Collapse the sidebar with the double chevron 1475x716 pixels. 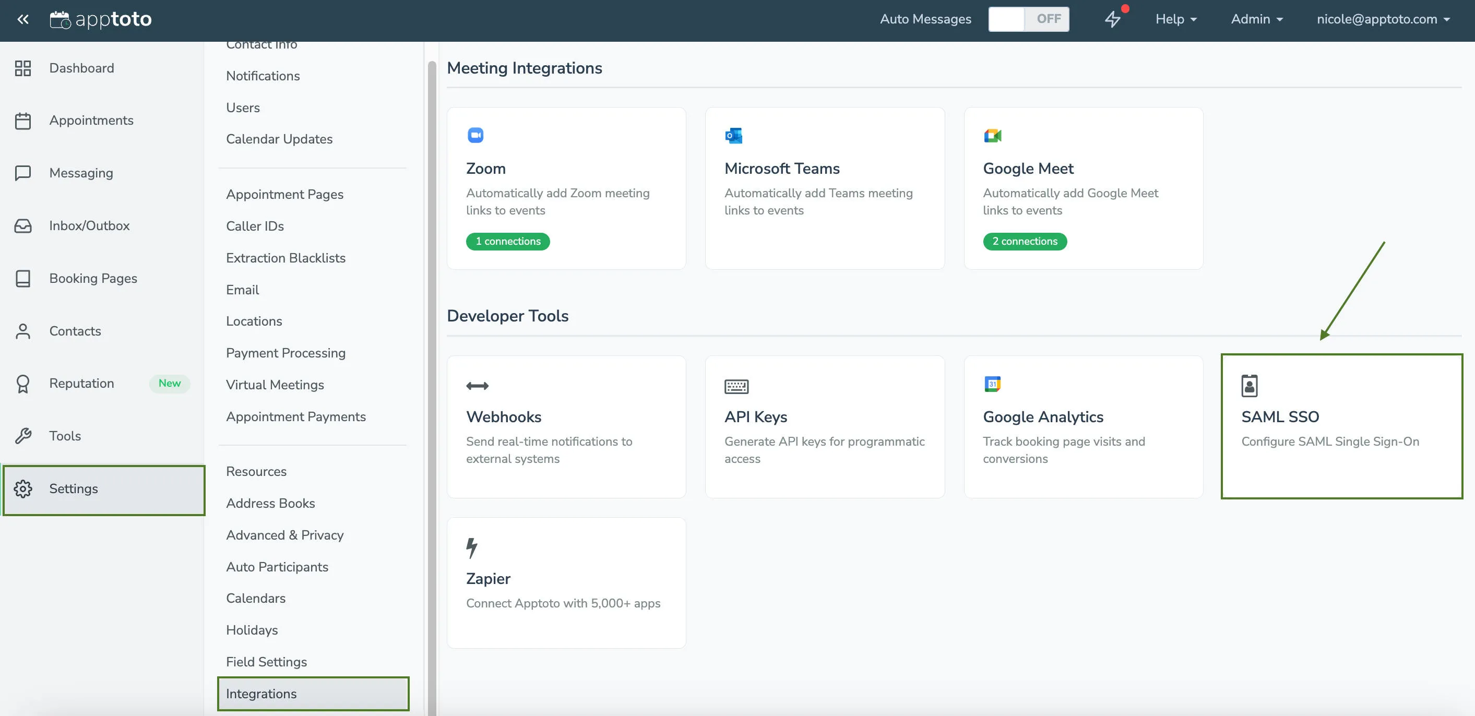[x=22, y=19]
